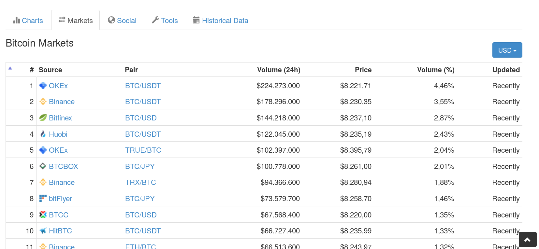
Task: Click the Bitcoin Markets heading
Action: tap(40, 43)
